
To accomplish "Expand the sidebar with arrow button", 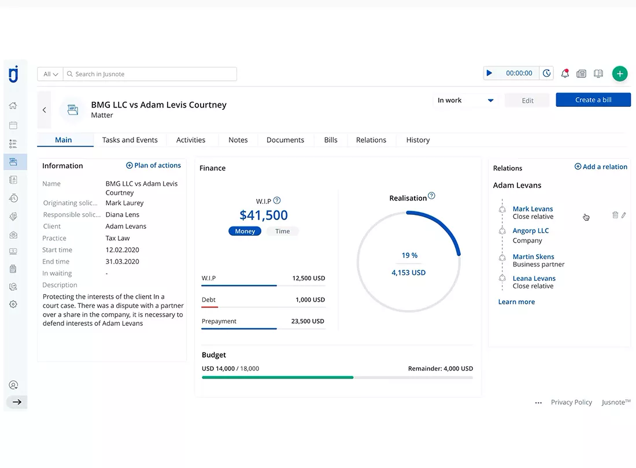I will 17,402.
